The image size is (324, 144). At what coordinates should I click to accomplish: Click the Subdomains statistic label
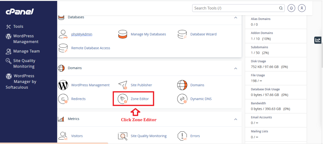click(x=259, y=47)
